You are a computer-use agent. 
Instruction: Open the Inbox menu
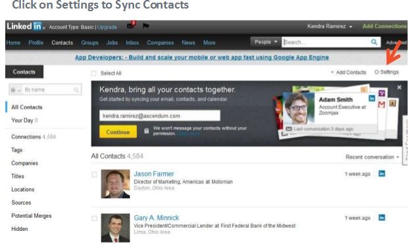[132, 43]
